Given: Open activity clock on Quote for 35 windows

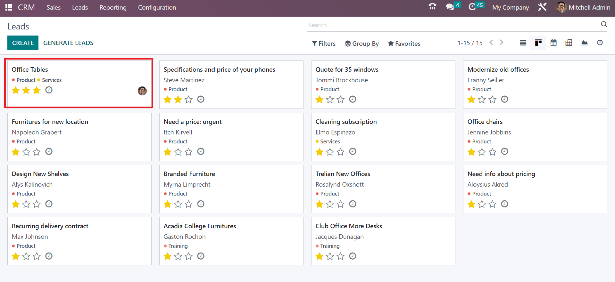Looking at the screenshot, I should pyautogui.click(x=353, y=99).
